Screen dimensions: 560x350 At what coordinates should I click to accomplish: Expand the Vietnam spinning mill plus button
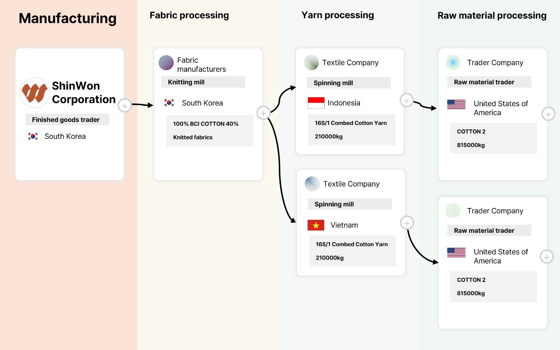[407, 222]
